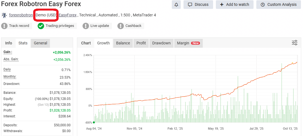Switch to the Stats tab

[23, 43]
